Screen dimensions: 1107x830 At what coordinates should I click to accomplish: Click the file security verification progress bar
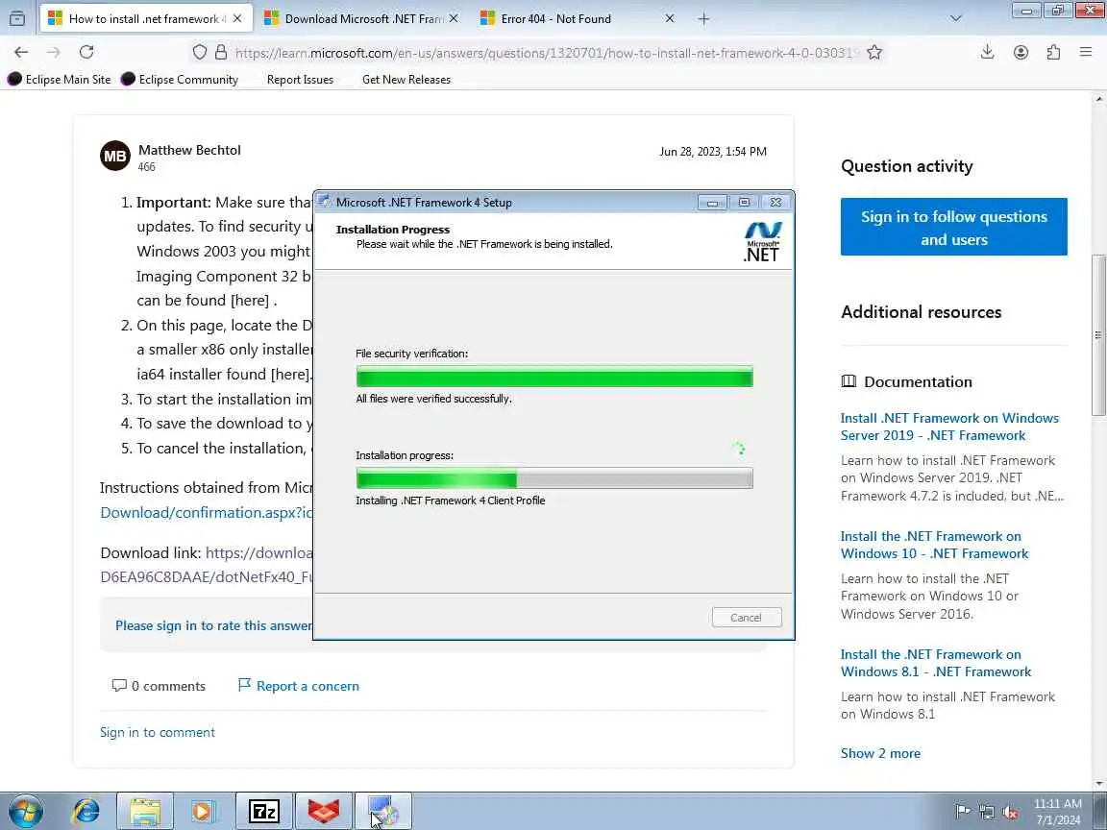coord(554,377)
